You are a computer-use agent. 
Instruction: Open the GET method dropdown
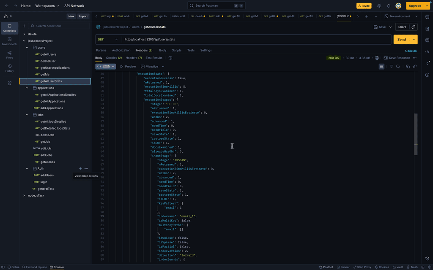tap(108, 39)
